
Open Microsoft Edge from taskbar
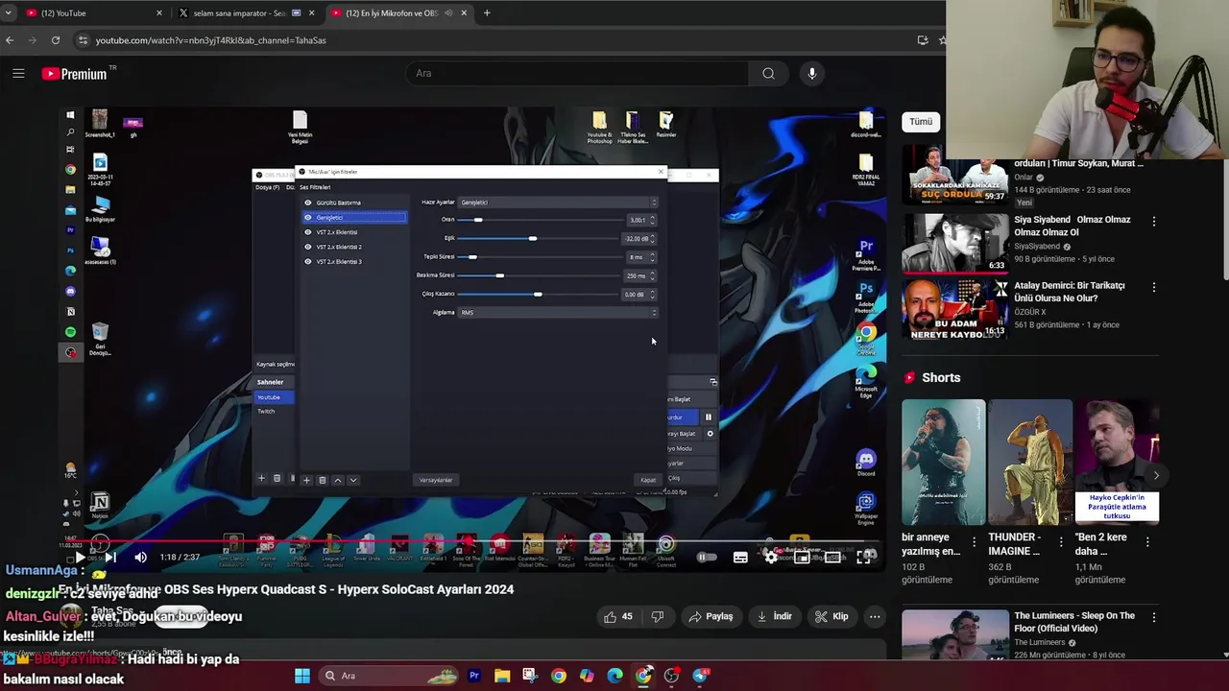pyautogui.click(x=614, y=676)
